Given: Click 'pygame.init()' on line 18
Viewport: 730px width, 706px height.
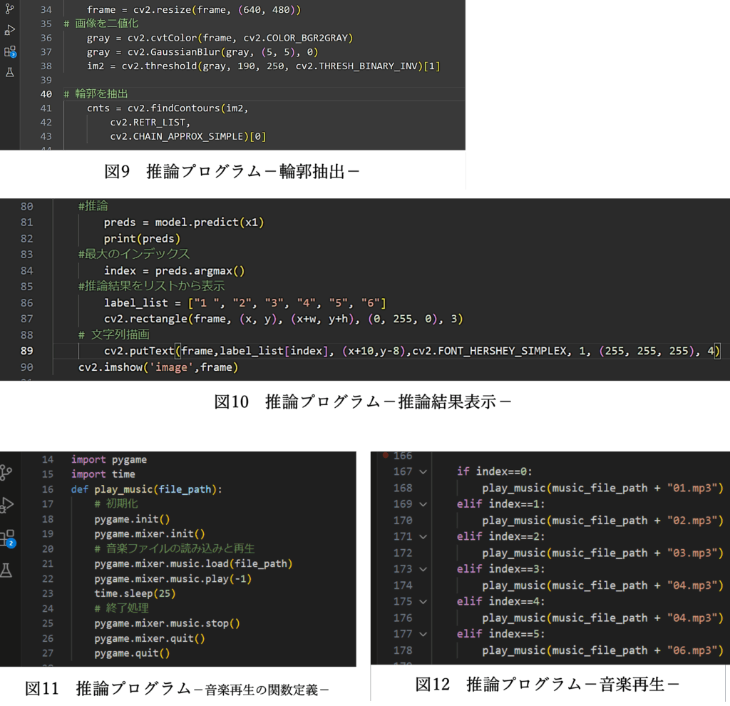Looking at the screenshot, I should [x=132, y=519].
